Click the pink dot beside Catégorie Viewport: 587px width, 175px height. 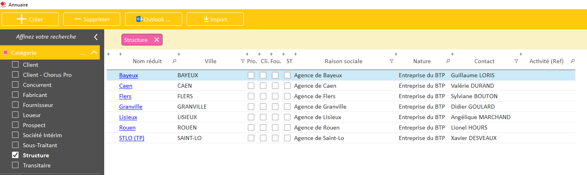pyautogui.click(x=6, y=53)
